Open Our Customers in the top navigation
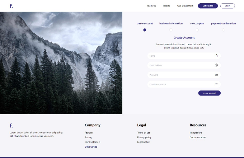This screenshot has height=158, width=244. pyautogui.click(x=185, y=6)
